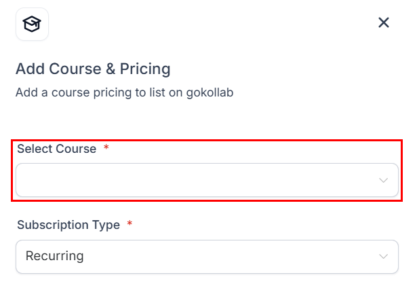This screenshot has height=286, width=417.
Task: Dismiss the dialog with the X icon
Action: point(384,22)
